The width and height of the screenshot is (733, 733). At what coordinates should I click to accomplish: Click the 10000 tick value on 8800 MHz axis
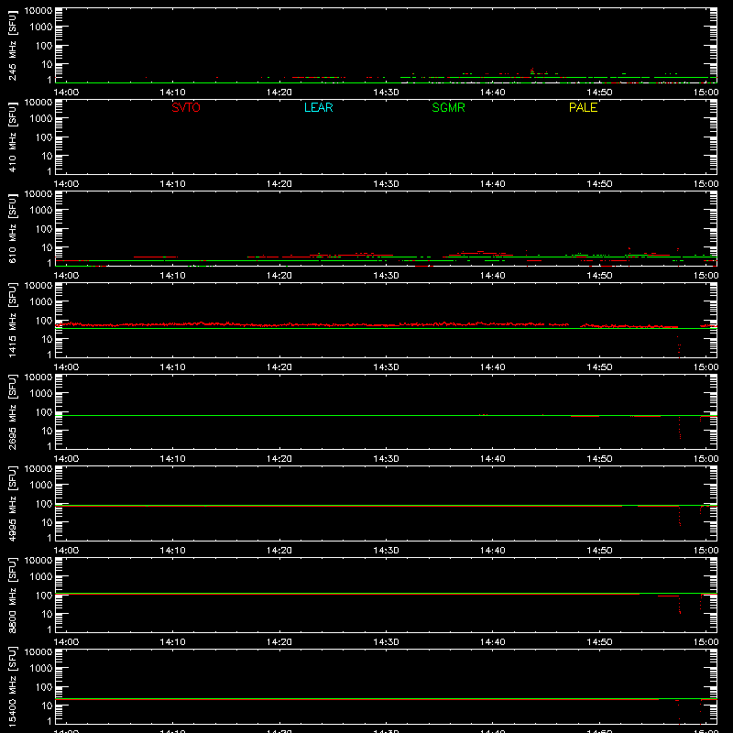[x=38, y=561]
